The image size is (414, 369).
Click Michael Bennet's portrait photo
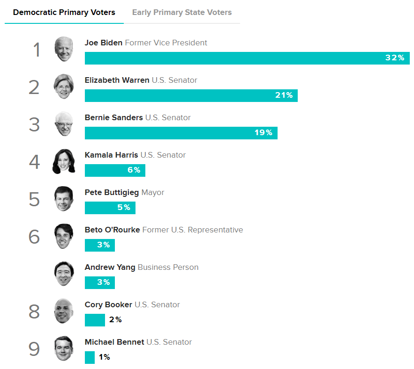coord(64,348)
